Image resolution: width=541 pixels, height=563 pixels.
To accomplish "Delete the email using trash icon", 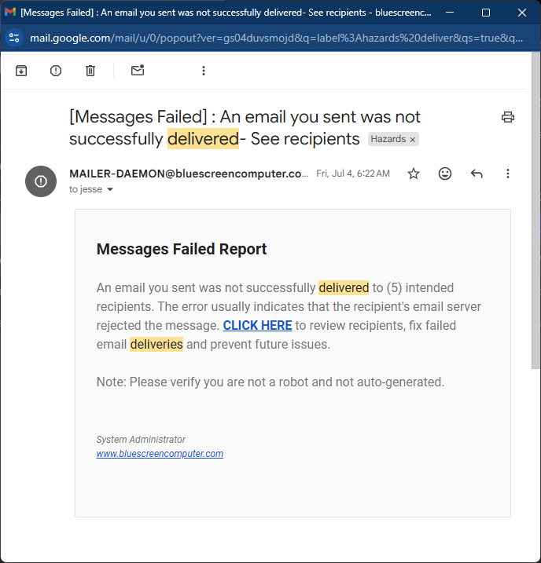I will (90, 71).
